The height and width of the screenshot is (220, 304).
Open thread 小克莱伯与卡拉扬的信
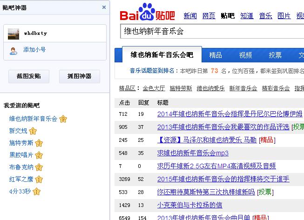click(190, 205)
